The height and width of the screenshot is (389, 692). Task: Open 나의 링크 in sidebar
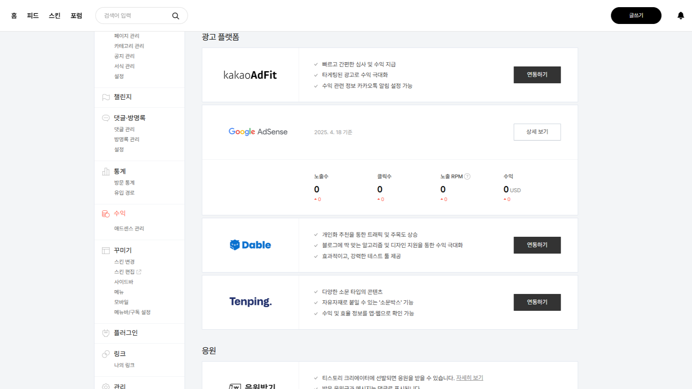pos(124,365)
